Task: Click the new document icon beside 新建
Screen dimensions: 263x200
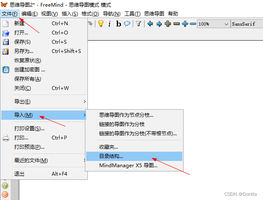Action: (x=5, y=24)
